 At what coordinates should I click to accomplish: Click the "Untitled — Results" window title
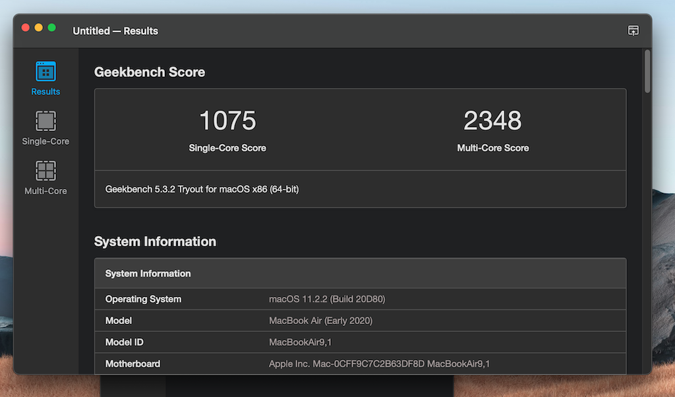coord(115,31)
